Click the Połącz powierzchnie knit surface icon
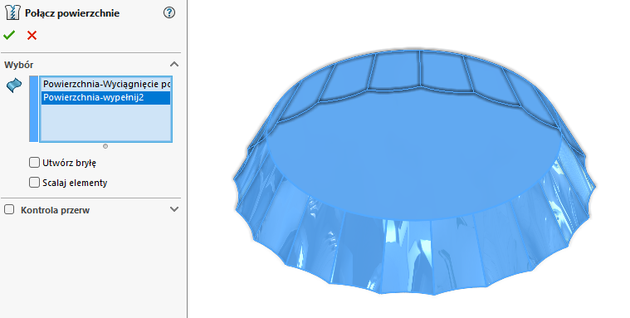 tap(12, 12)
